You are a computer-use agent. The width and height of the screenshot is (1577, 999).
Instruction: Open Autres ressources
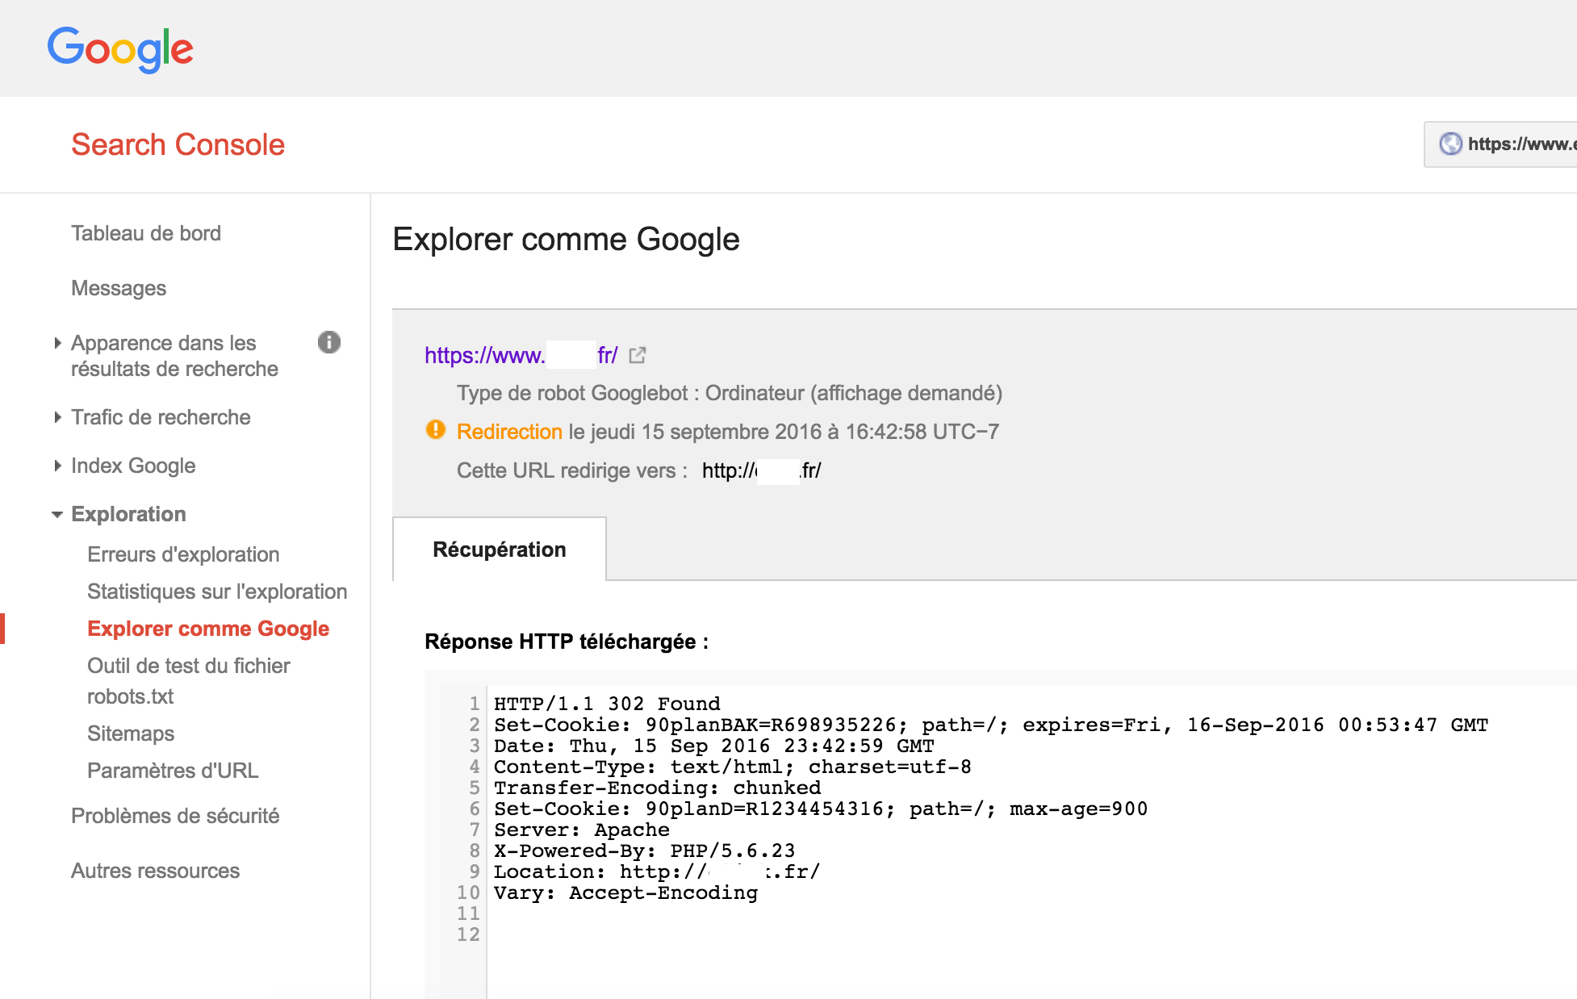(155, 871)
